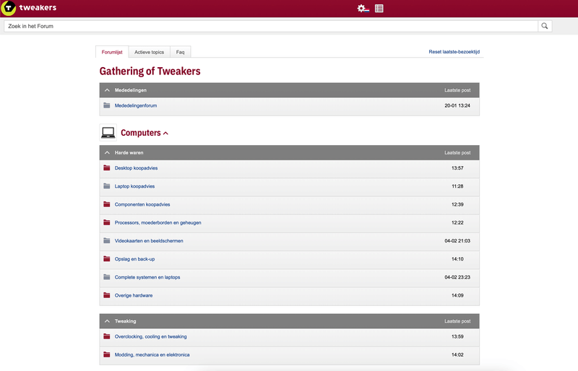Click folder icon next to Opslag en back-up
Viewport: 578px width, 371px height.
[107, 259]
